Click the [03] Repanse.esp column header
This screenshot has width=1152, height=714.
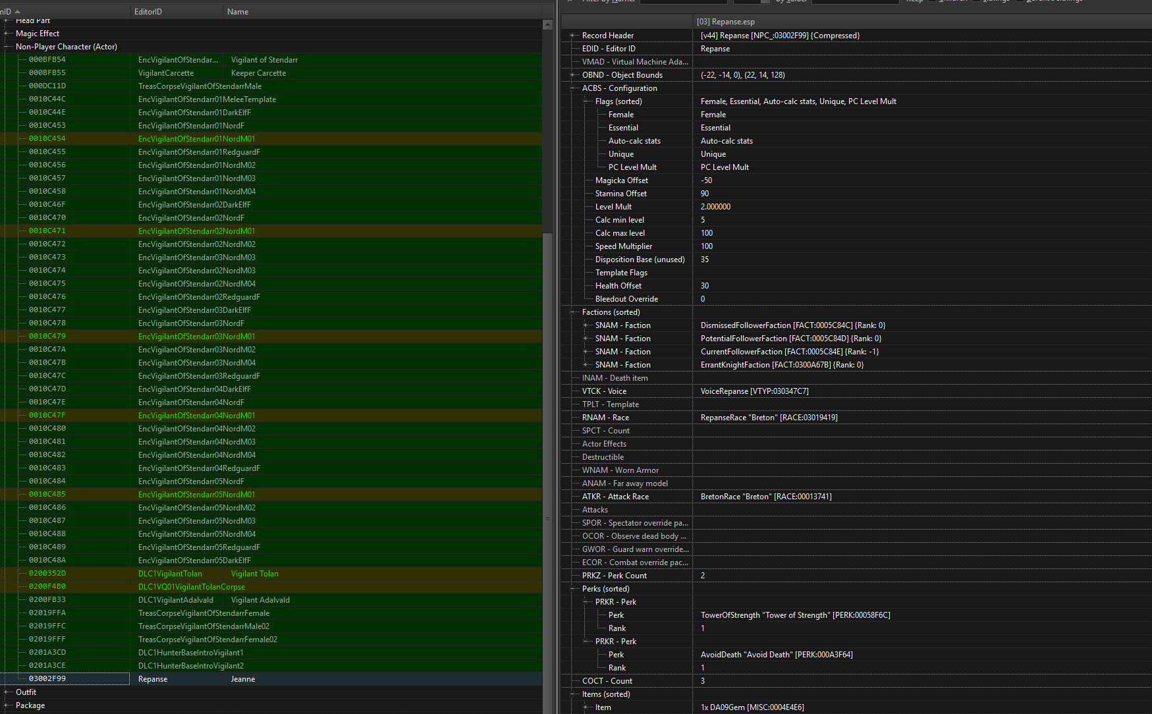pyautogui.click(x=726, y=22)
